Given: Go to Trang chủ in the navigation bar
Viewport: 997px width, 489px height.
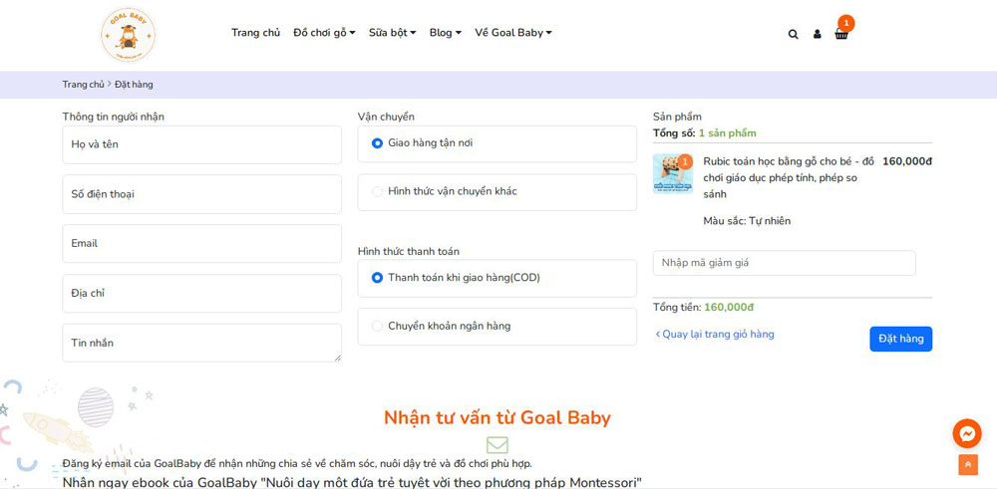Looking at the screenshot, I should 255,33.
